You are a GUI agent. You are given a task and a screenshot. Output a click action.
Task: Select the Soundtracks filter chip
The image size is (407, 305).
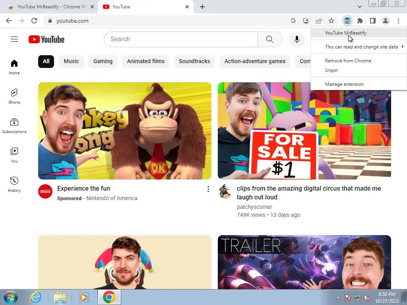point(194,62)
